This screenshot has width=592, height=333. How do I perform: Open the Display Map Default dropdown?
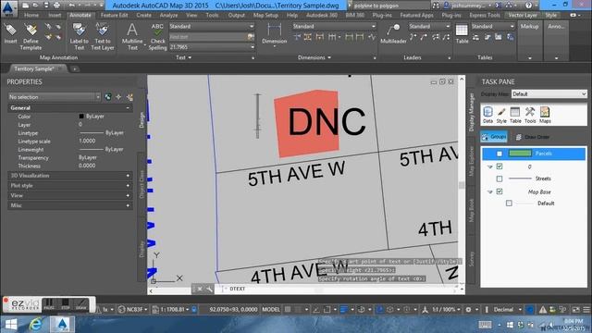click(x=549, y=94)
